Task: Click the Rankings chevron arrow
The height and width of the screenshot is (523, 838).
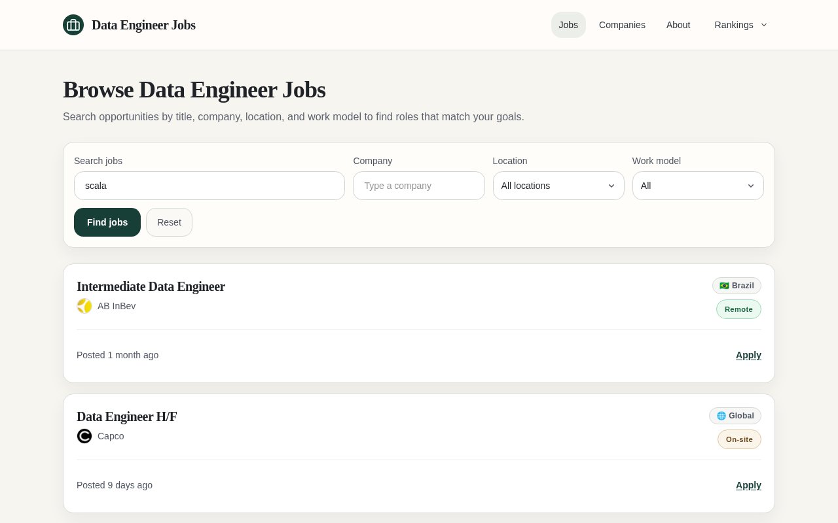Action: click(x=764, y=25)
